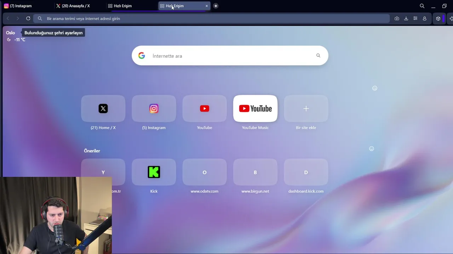
Task: Open a new tab with plus button
Action: point(216,6)
